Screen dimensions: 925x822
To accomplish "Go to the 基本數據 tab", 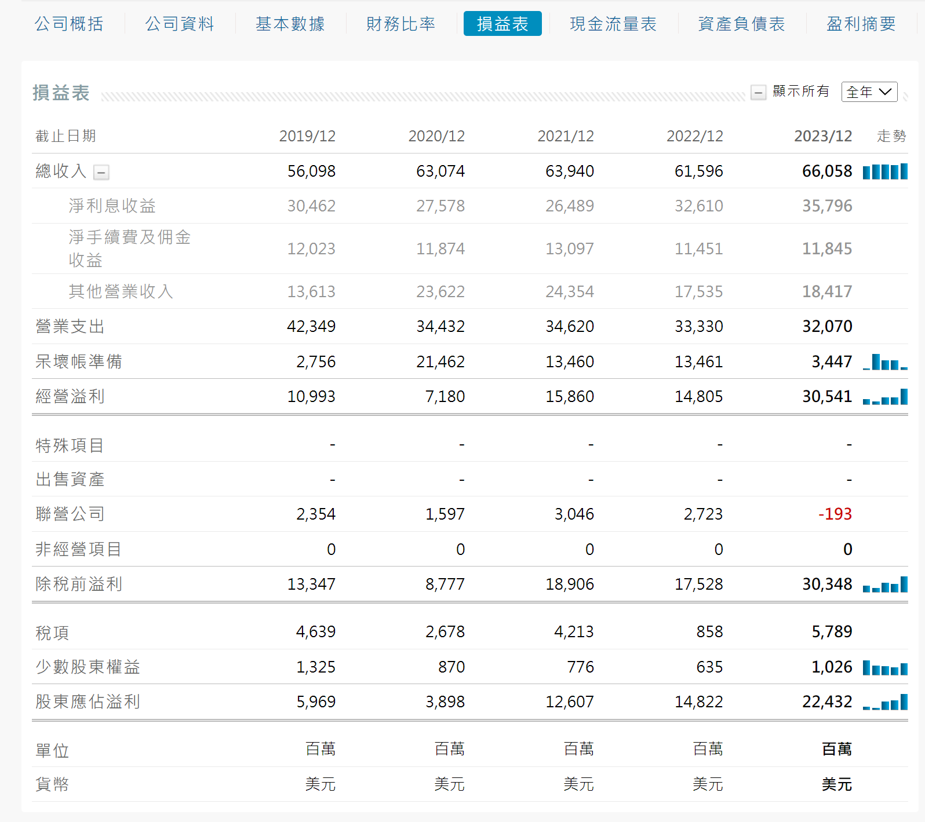I will 290,24.
